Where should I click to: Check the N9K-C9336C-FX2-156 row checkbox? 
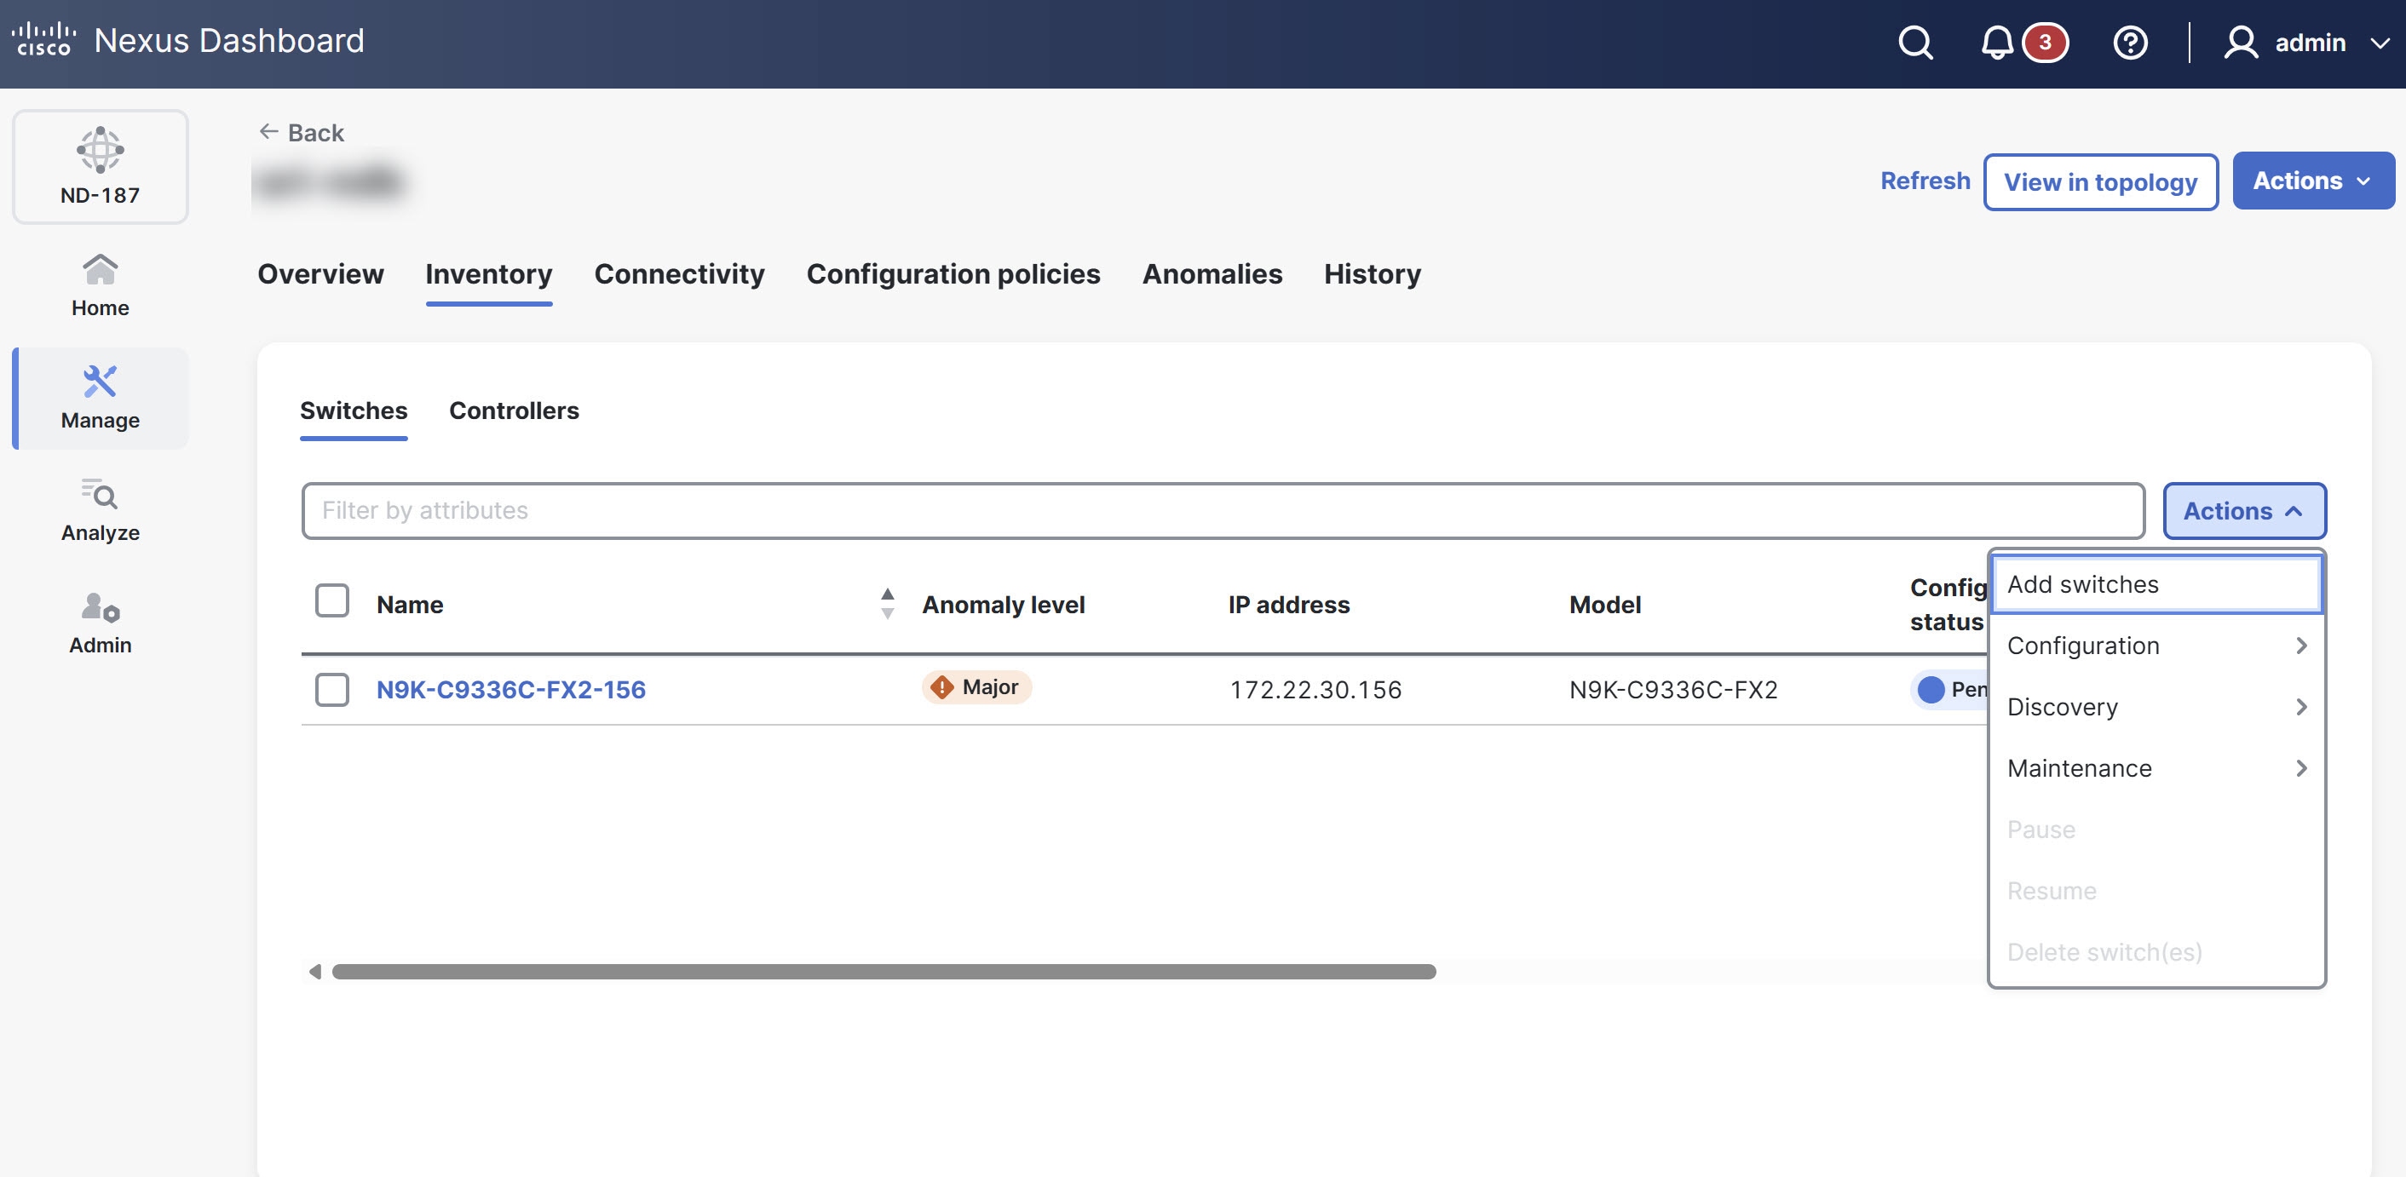pos(331,691)
